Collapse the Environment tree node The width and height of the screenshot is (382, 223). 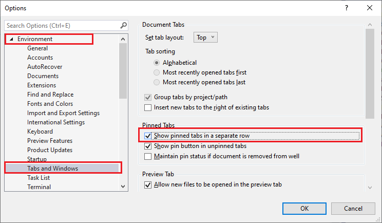[x=11, y=39]
